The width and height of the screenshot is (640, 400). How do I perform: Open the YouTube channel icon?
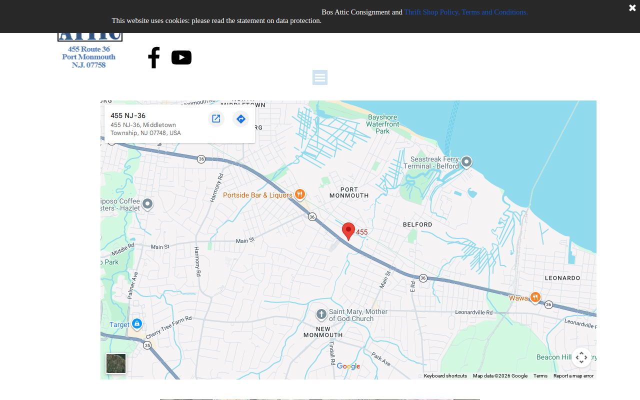pos(181,57)
